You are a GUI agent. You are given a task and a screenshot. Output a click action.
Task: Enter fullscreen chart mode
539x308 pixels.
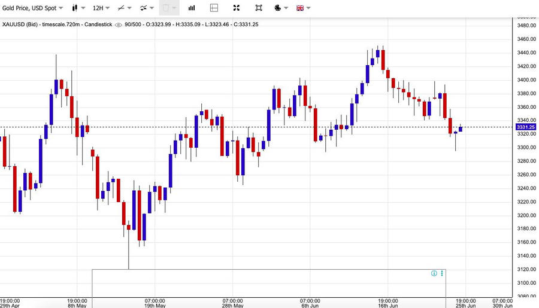coord(259,8)
